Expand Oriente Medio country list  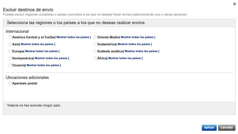click(137, 37)
